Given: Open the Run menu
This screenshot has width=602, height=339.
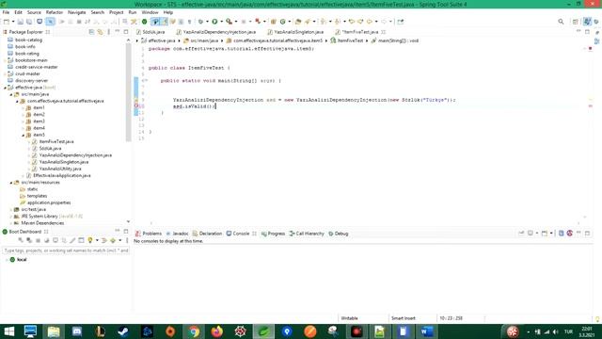Looking at the screenshot, I should coord(133,12).
